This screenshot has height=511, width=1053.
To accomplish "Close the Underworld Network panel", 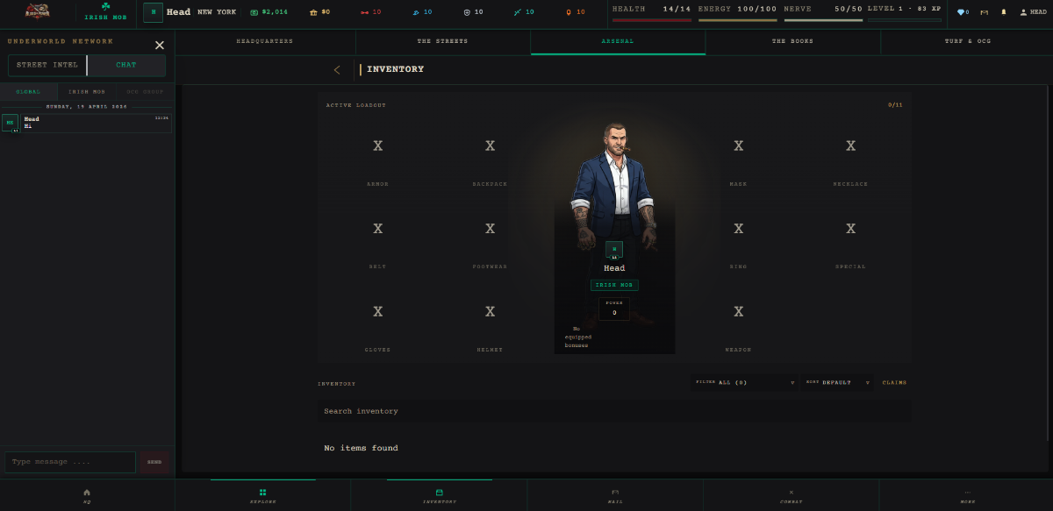I will [x=159, y=46].
